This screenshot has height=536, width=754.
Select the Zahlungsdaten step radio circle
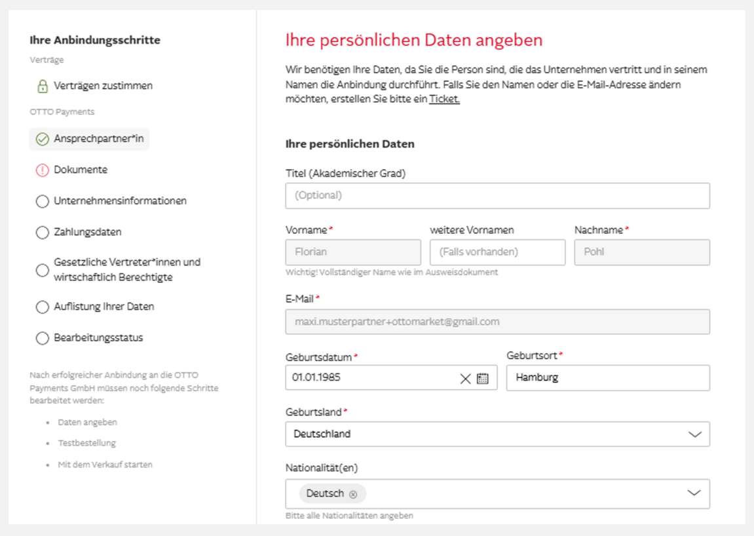43,232
